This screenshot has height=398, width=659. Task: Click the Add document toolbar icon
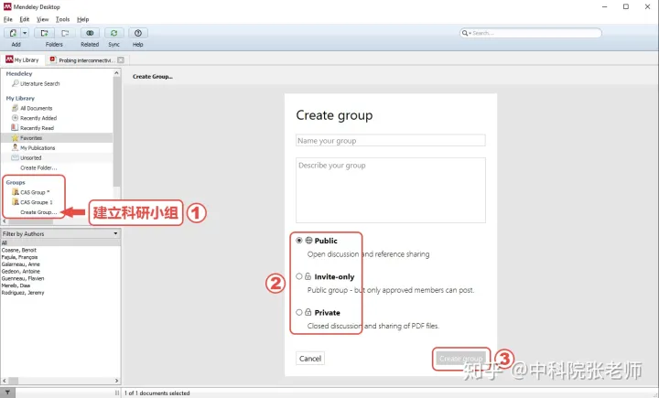click(x=13, y=33)
